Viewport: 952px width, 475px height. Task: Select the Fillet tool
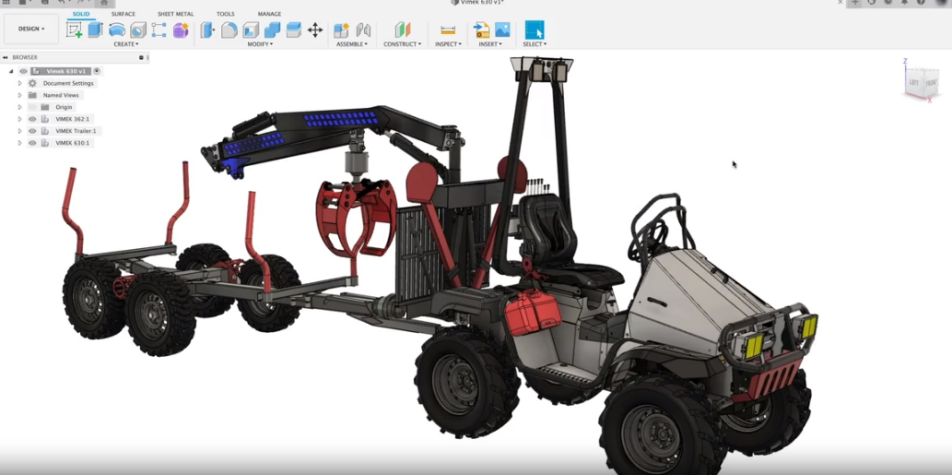pyautogui.click(x=229, y=30)
